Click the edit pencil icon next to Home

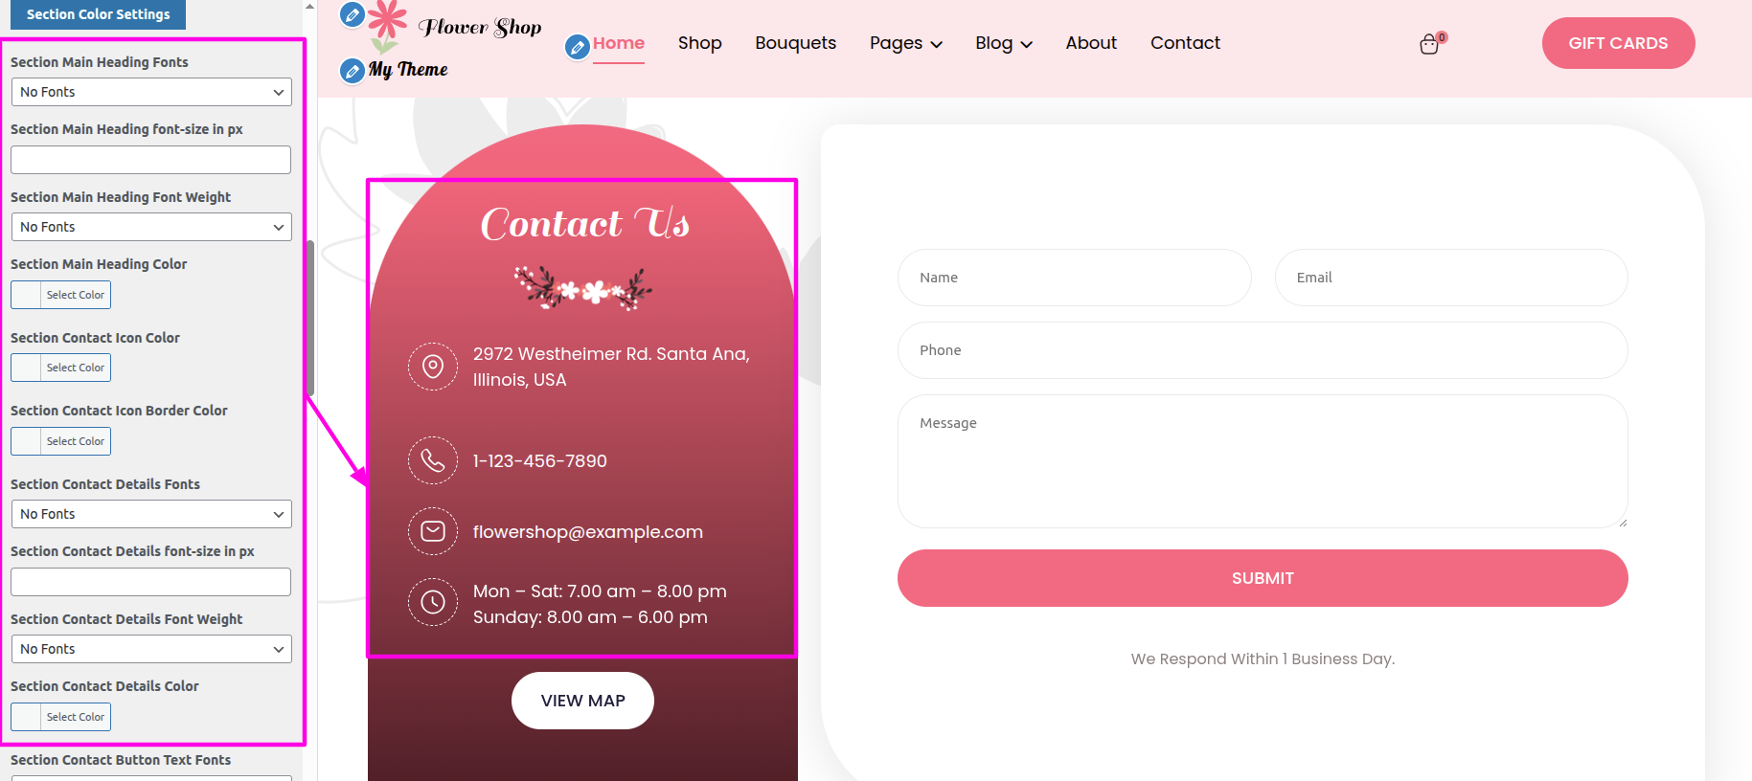click(578, 46)
